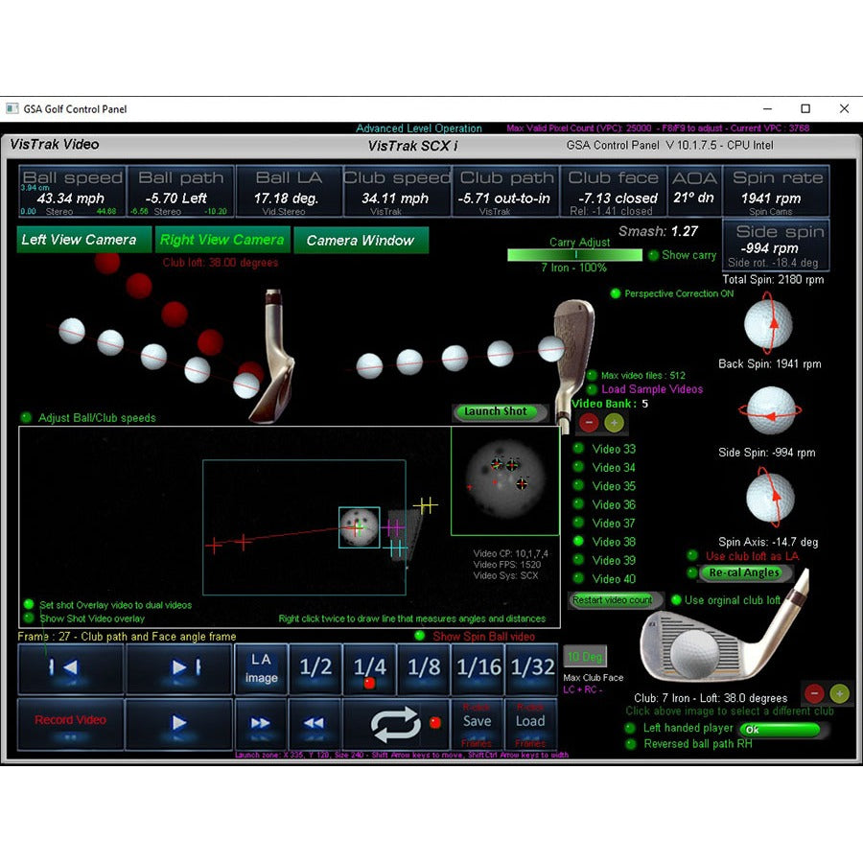Save the frames
Screen dimensions: 863x863
click(x=477, y=723)
